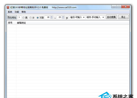The width and height of the screenshot is (137, 98).
Task: Decrease the minimum age stepper down arrow
Action: (x=52, y=18)
